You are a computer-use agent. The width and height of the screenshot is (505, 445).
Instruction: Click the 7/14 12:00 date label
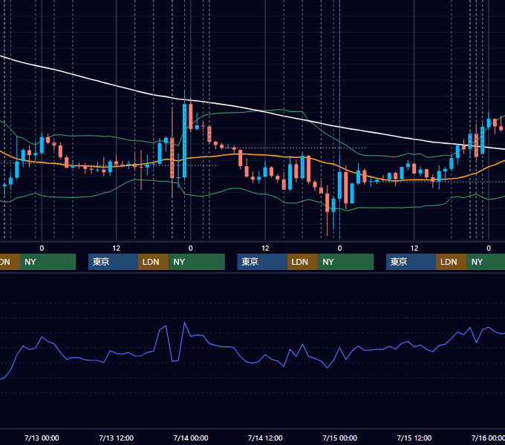pyautogui.click(x=265, y=438)
